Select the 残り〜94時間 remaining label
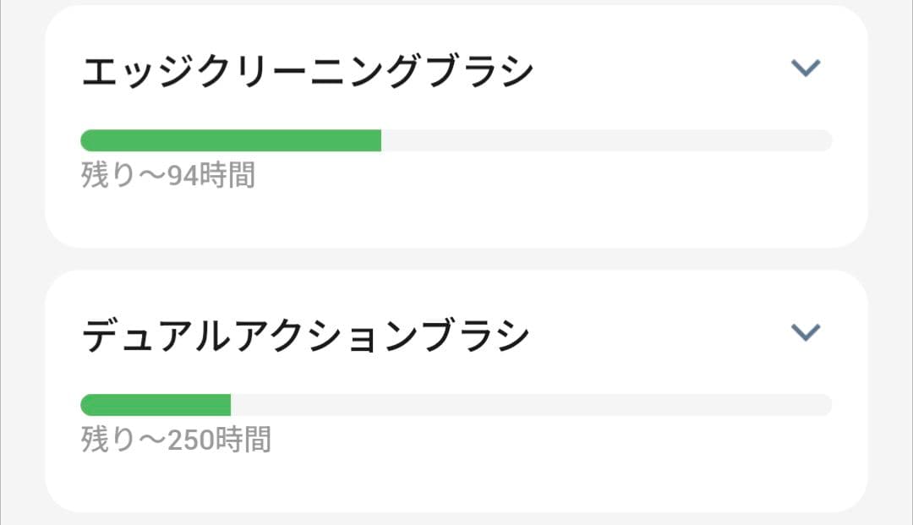913x525 pixels. click(x=167, y=176)
